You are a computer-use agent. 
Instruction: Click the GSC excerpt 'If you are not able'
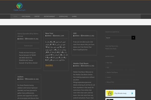83,42
